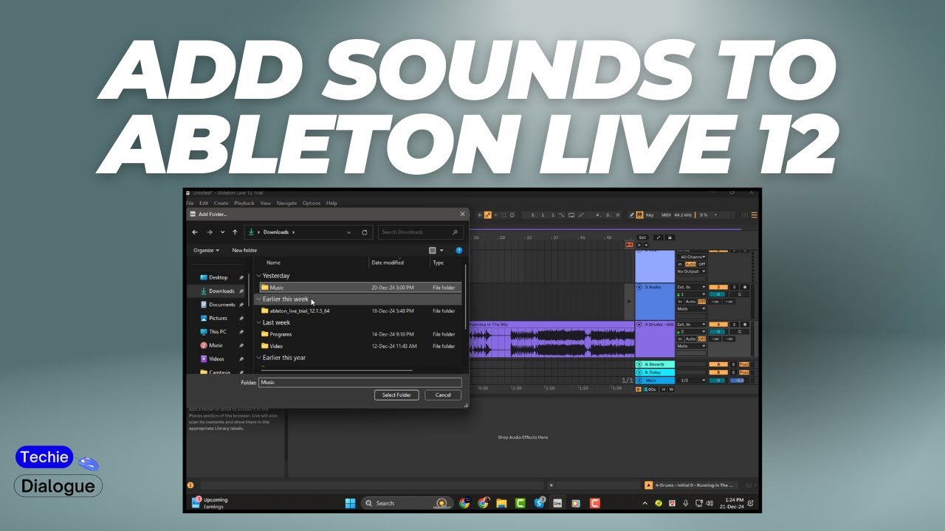Screen dimensions: 945x531
Task: Toggle track activator 3
Action: point(718,287)
